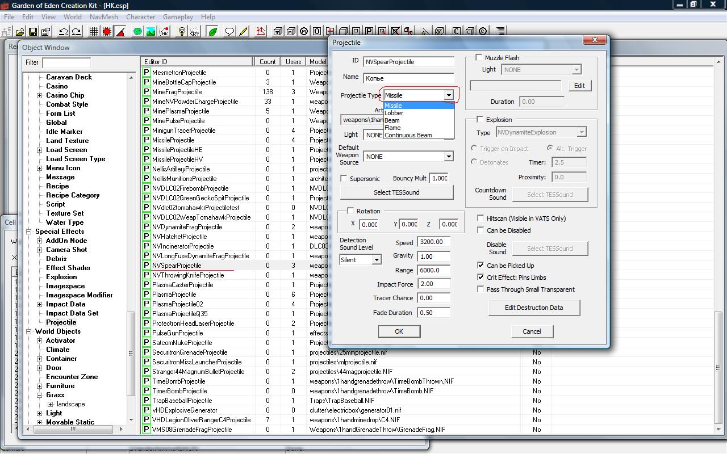This screenshot has width=727, height=454.
Task: Toggle Hitscan (Visible in VATS Only) checkbox
Action: [481, 218]
